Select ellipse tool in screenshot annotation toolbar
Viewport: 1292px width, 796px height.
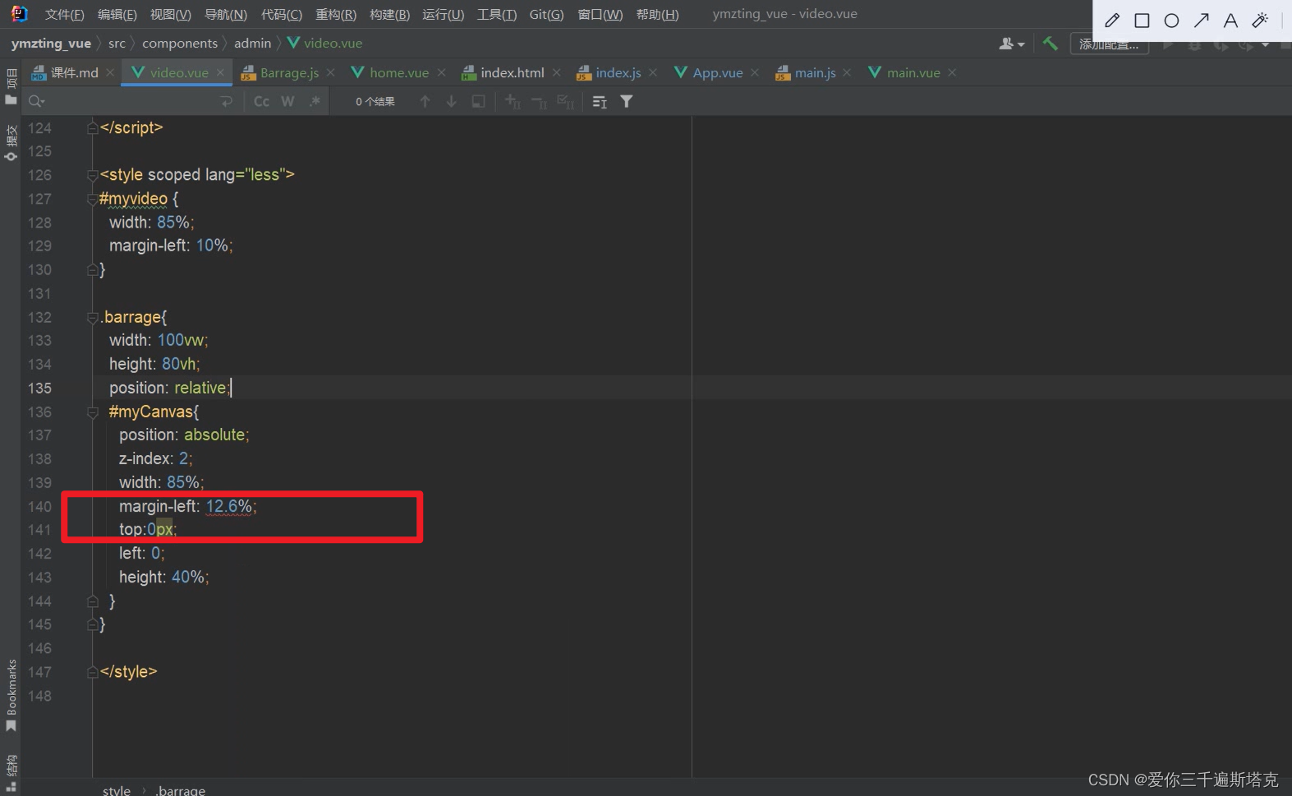click(1171, 21)
